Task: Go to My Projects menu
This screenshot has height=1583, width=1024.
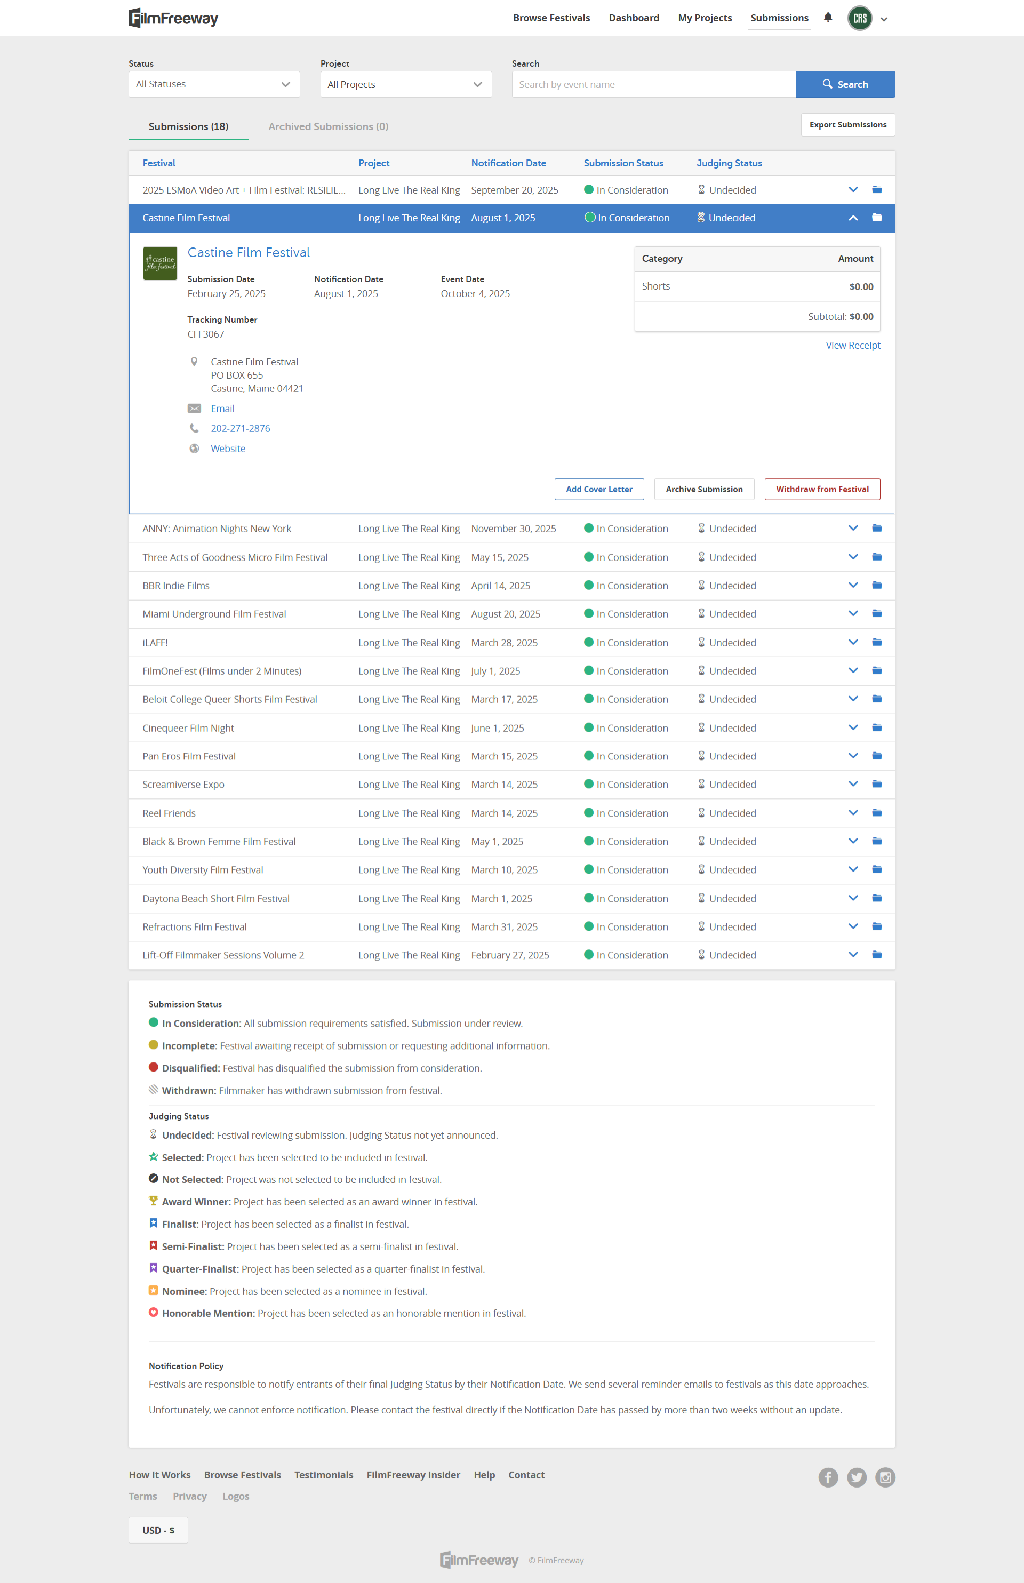Action: (704, 18)
